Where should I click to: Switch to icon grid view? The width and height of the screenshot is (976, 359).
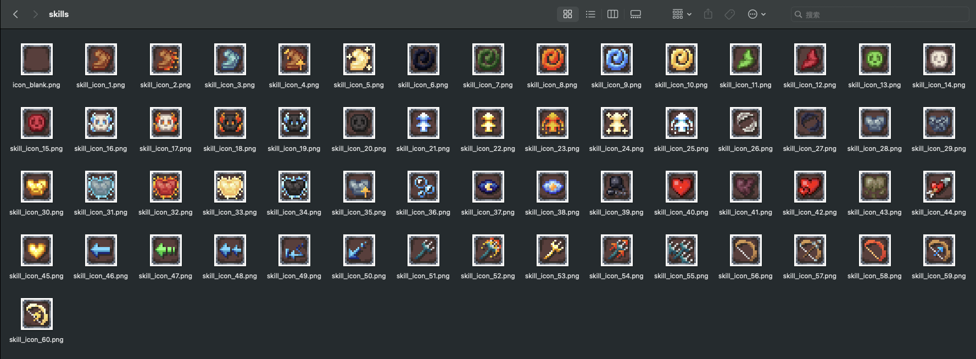[567, 14]
